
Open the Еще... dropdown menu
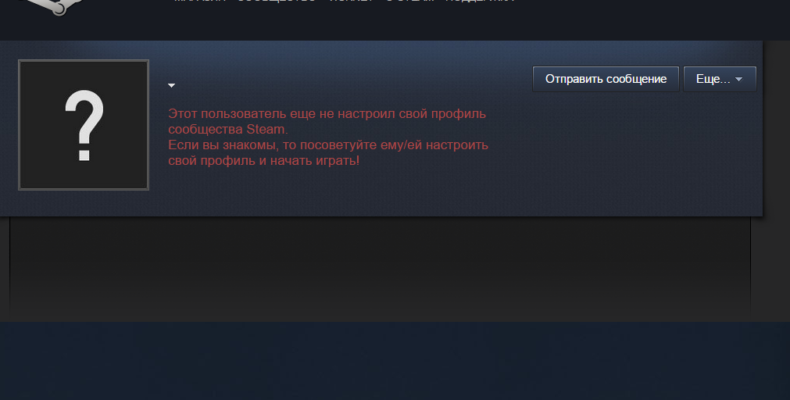coord(720,79)
